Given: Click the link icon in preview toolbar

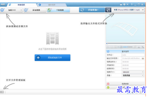Looking at the screenshot, I should click(x=135, y=47).
